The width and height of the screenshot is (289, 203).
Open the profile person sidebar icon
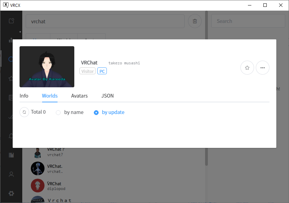[11, 174]
